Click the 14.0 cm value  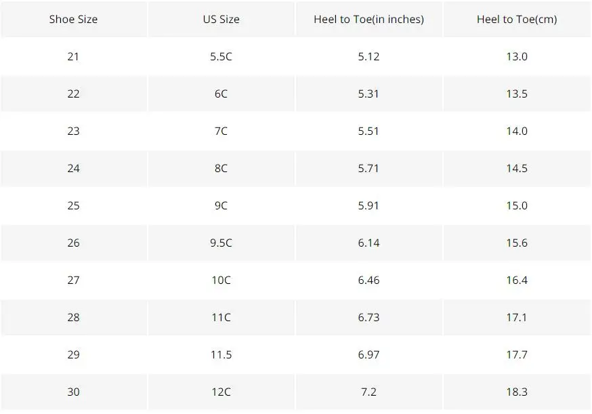pos(516,131)
